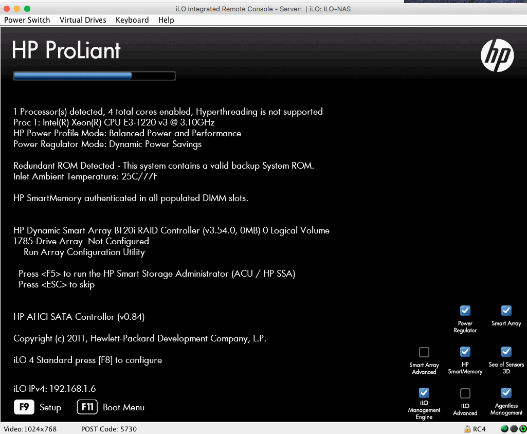Click the 'Copyright (c) 2011' line
This screenshot has width=527, height=434.
pos(140,338)
